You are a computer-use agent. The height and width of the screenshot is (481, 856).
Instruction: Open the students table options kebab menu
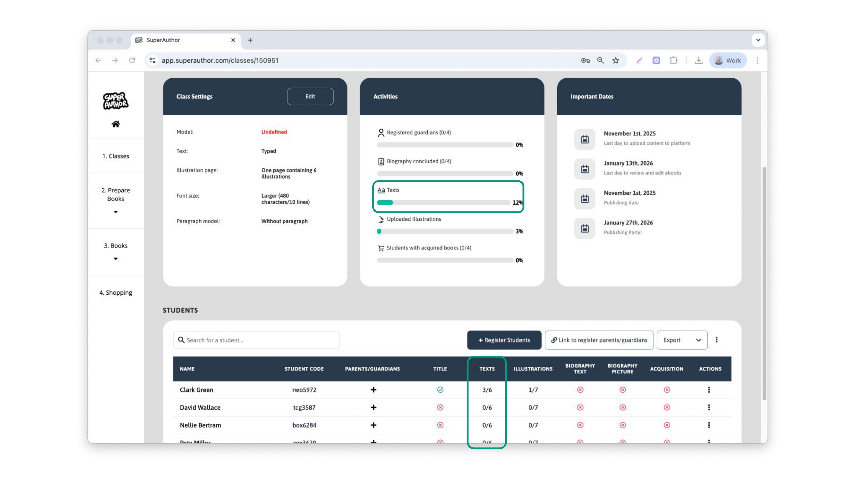[x=716, y=340]
